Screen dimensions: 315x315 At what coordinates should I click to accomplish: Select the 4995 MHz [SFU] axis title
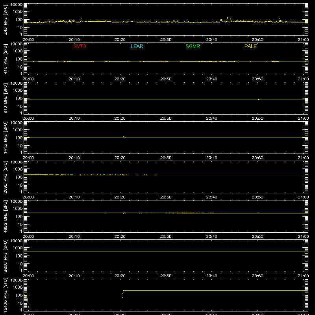[6, 217]
